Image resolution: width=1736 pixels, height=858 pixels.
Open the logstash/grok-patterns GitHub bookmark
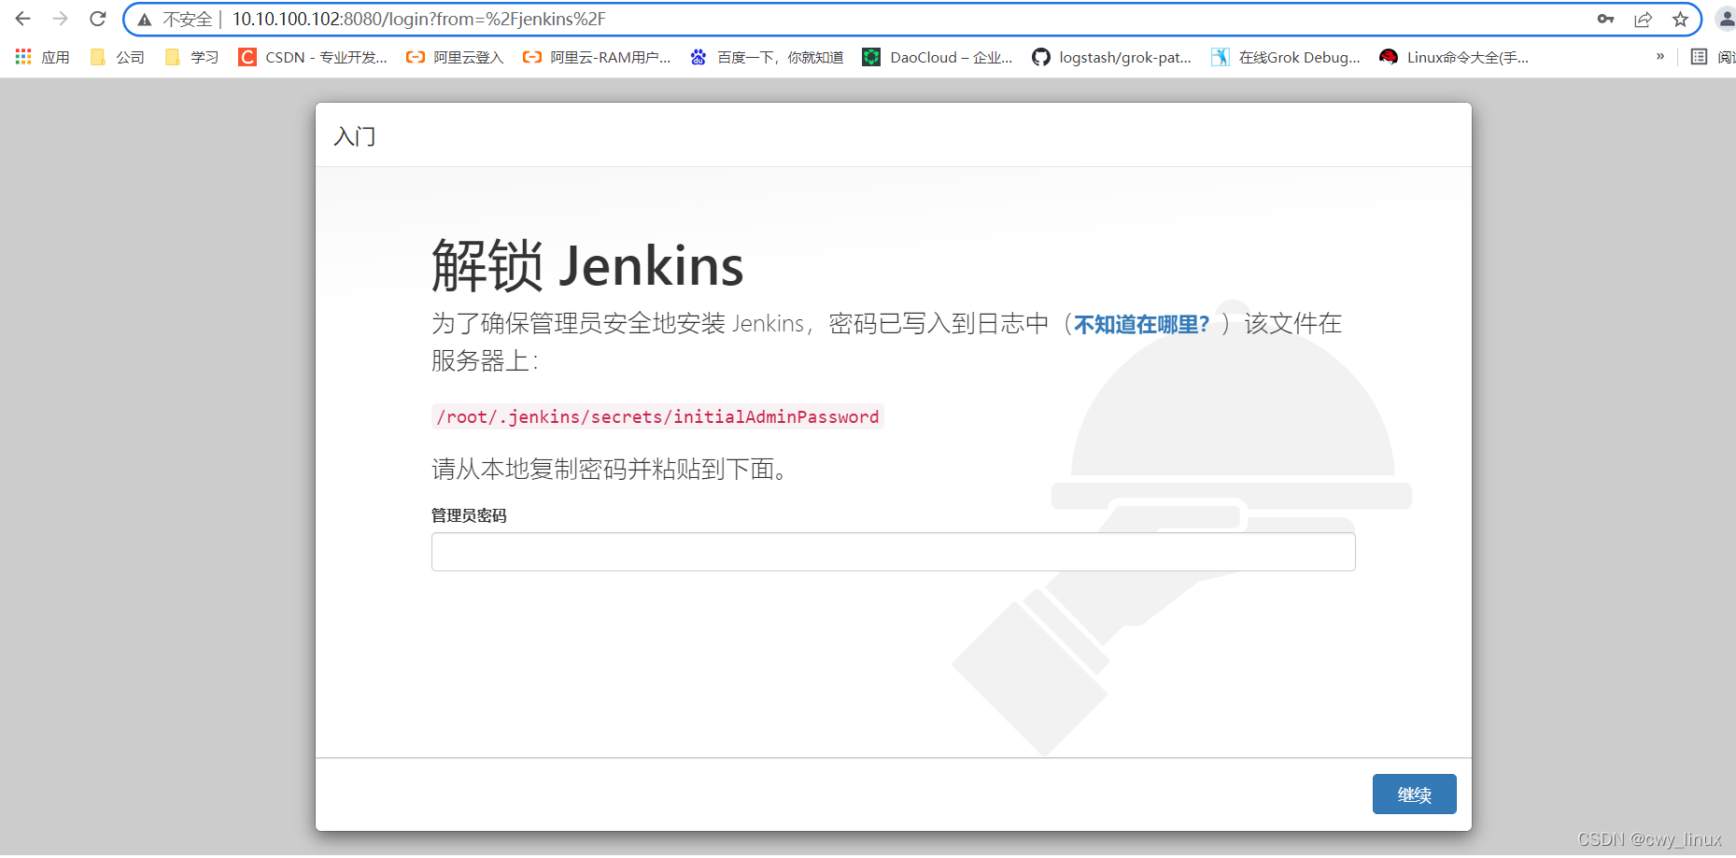[1111, 57]
